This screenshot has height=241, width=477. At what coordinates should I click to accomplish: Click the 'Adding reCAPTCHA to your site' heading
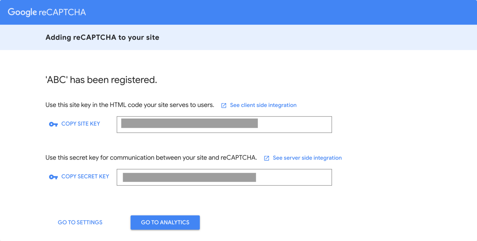point(102,37)
